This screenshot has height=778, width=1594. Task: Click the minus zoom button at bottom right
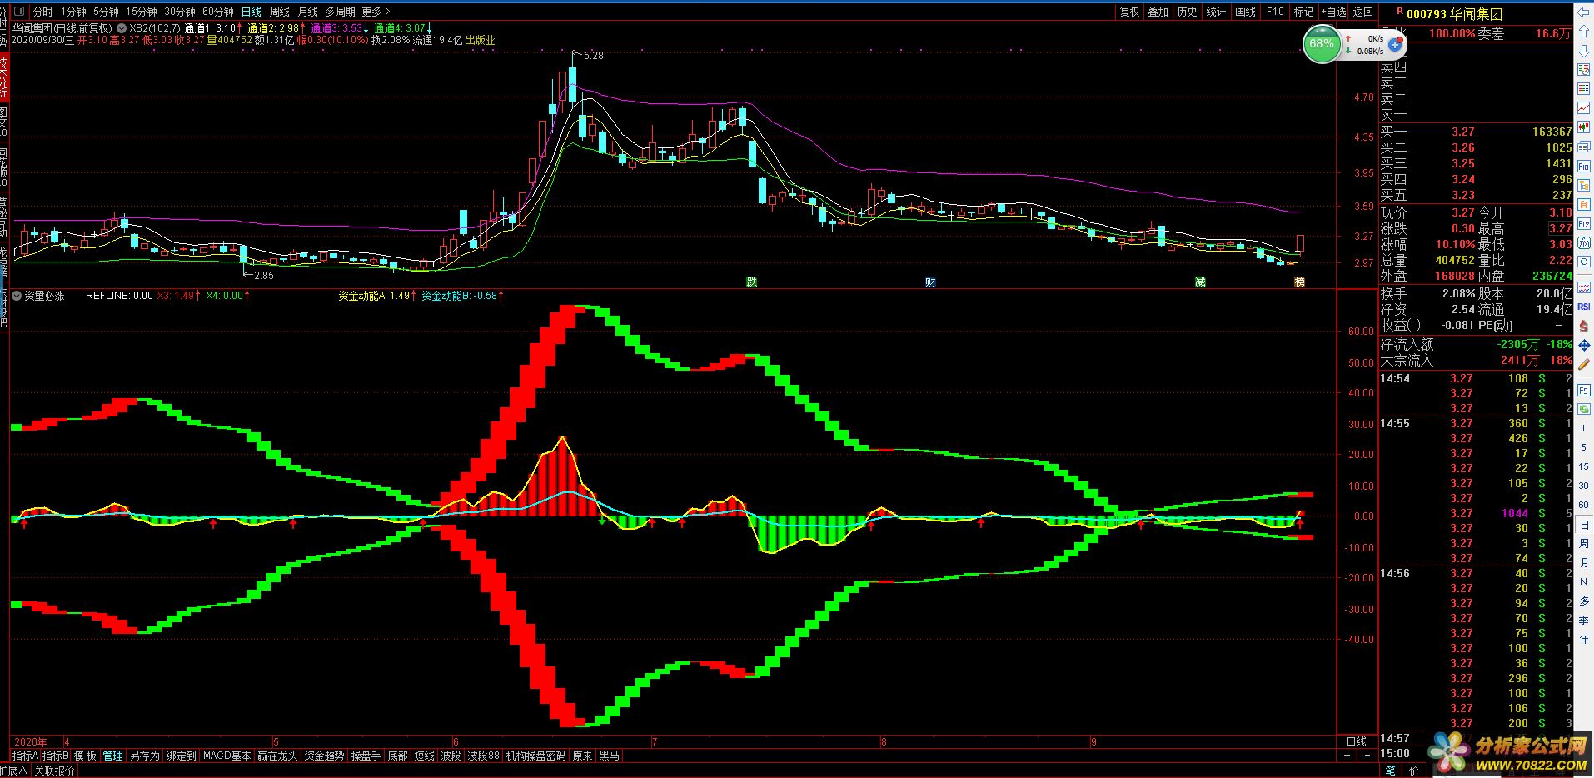[x=1367, y=755]
